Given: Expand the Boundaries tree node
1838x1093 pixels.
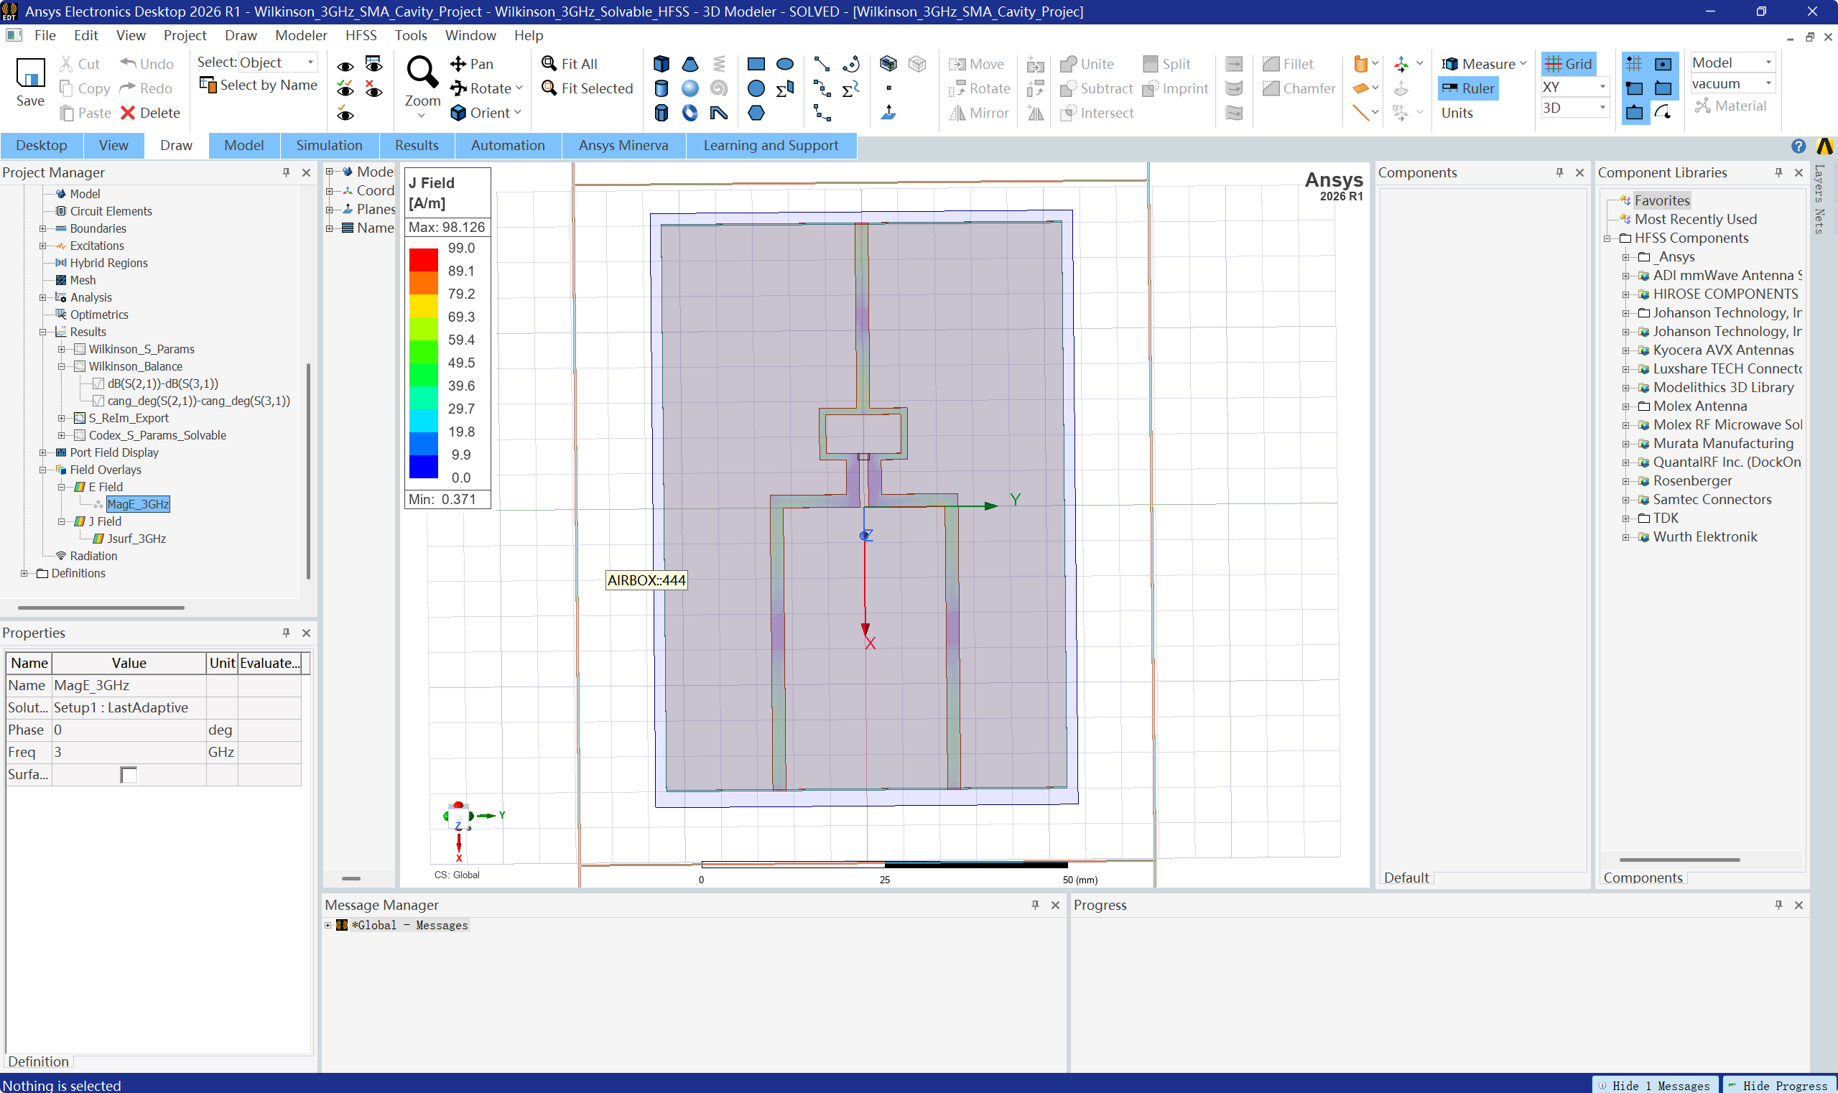Looking at the screenshot, I should pyautogui.click(x=42, y=228).
